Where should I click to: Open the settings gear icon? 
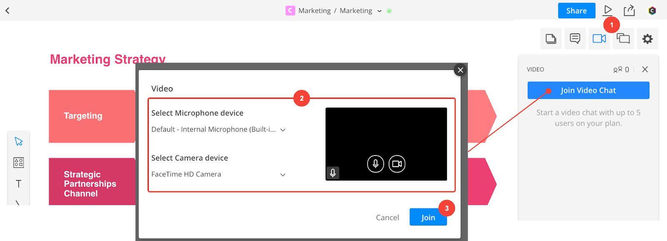tap(647, 39)
